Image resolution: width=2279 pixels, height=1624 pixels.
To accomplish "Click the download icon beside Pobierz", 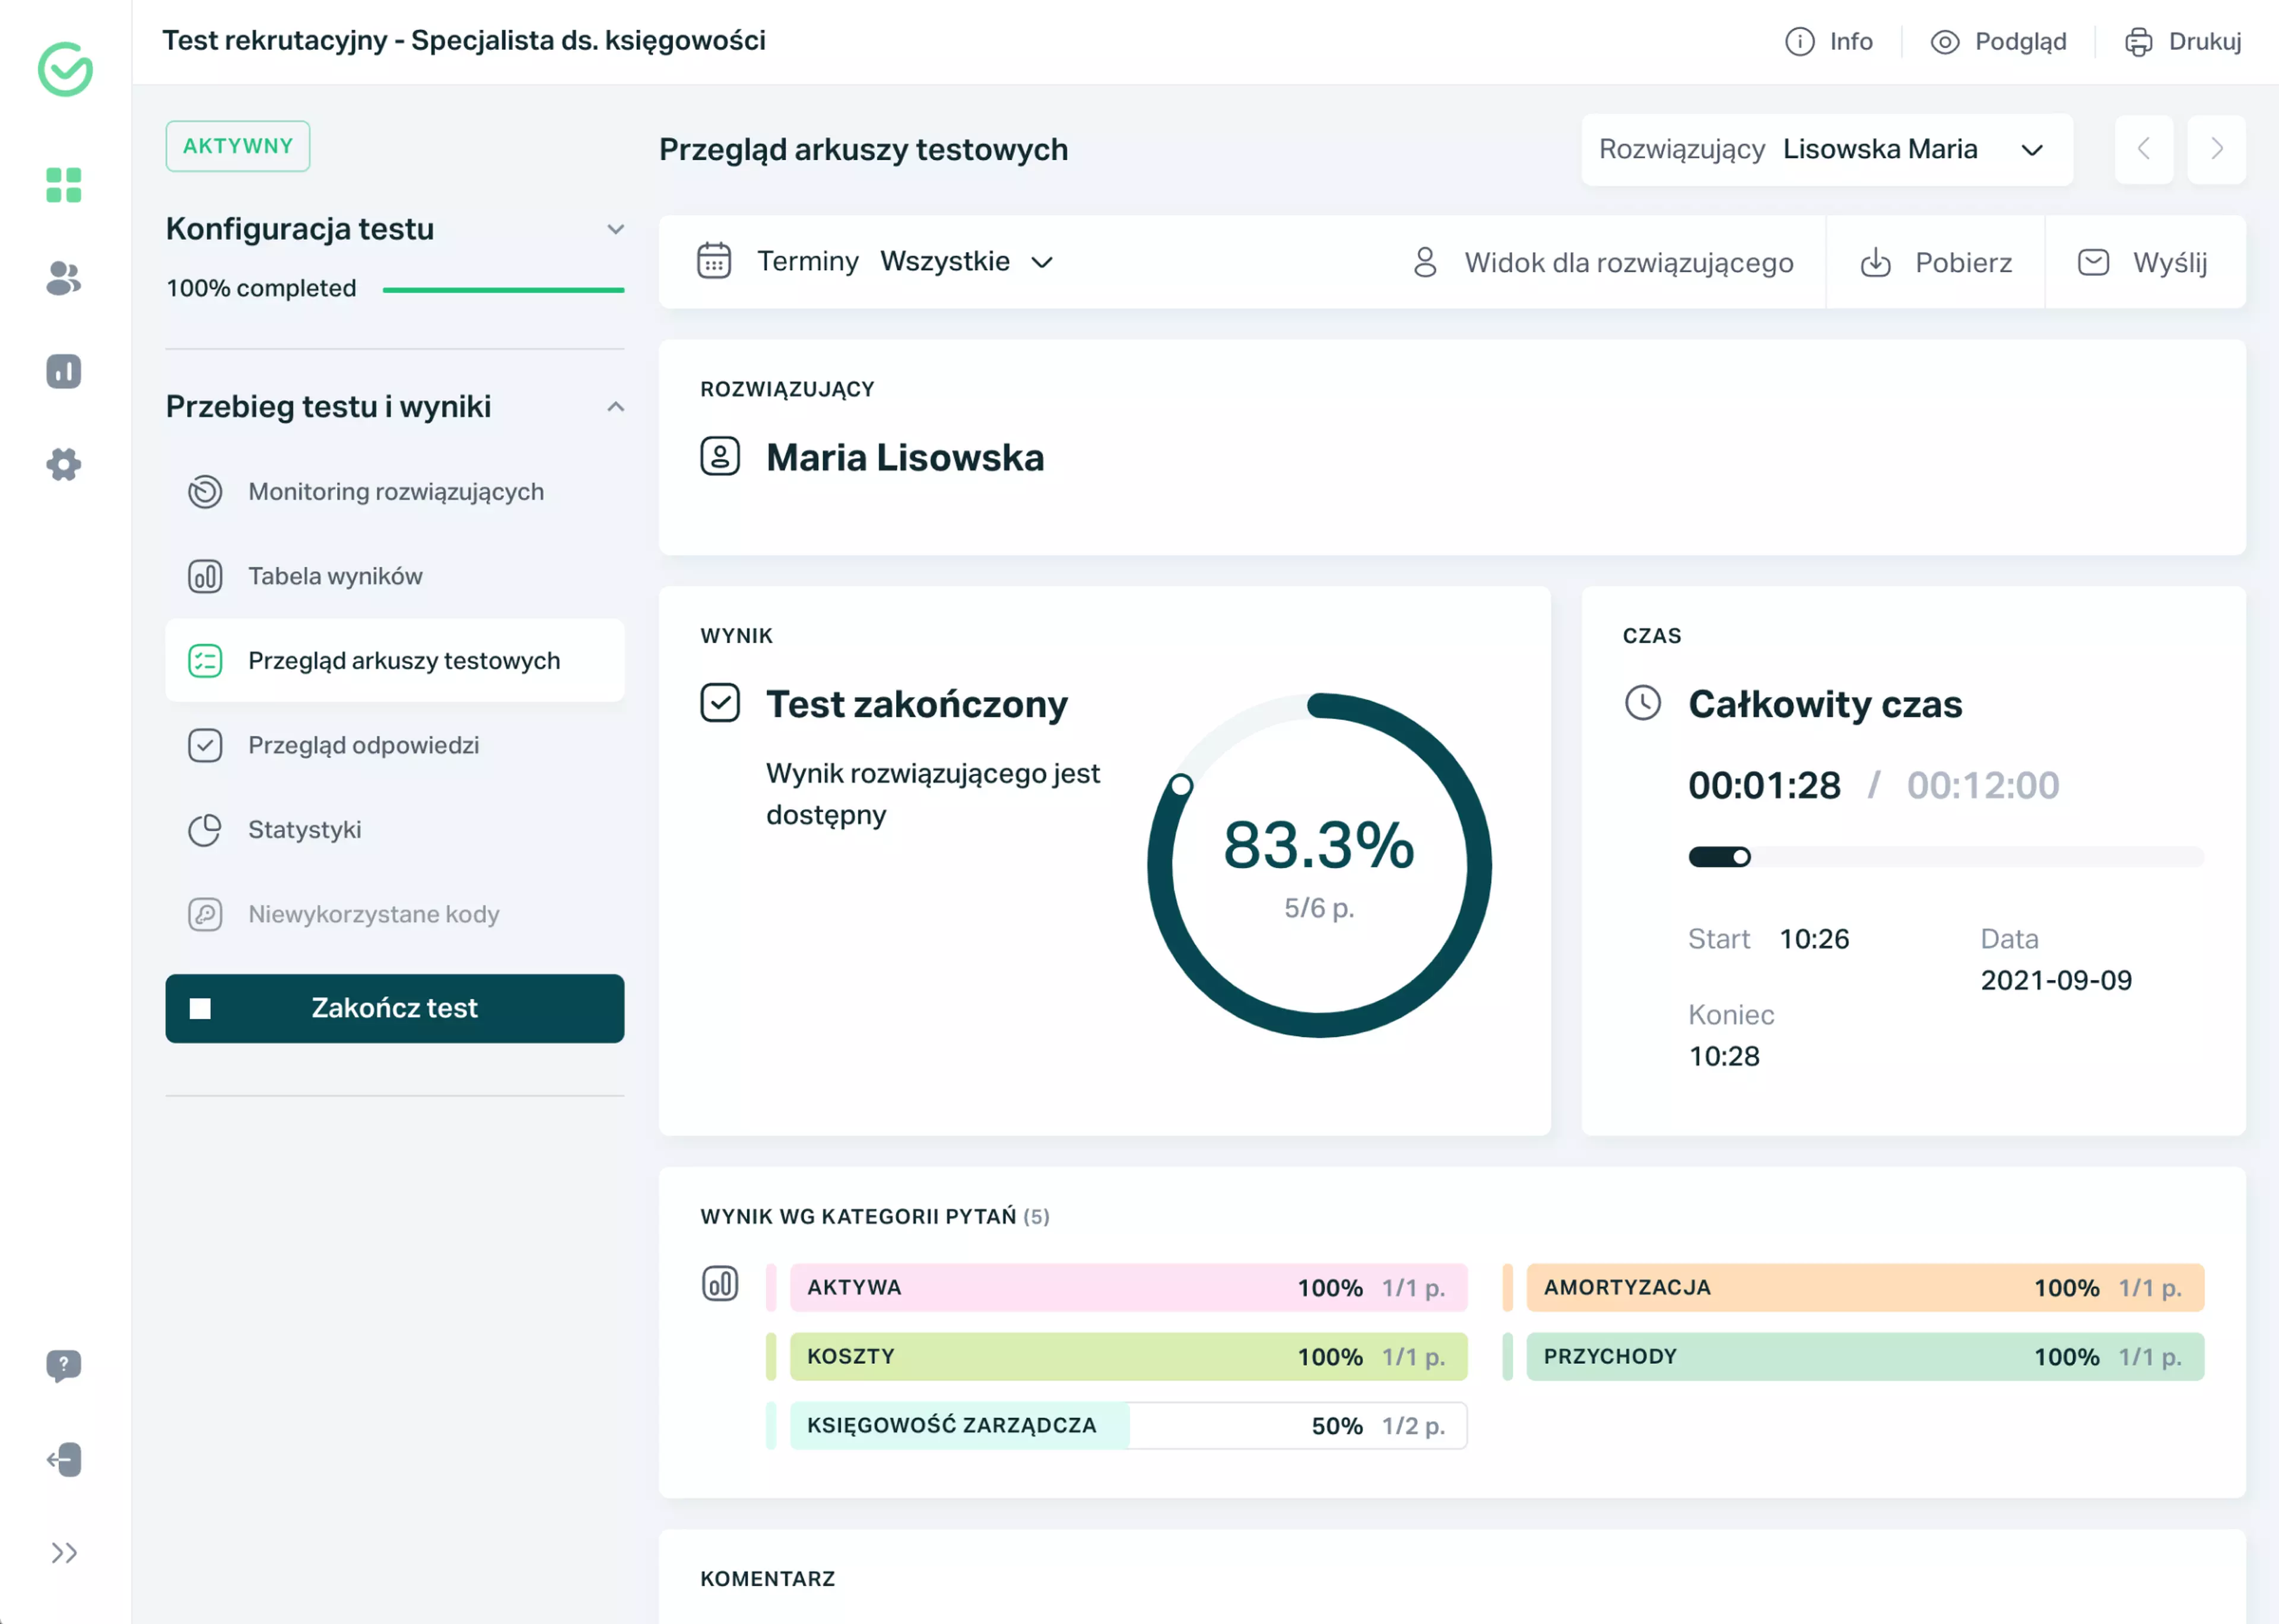I will click(x=1875, y=262).
